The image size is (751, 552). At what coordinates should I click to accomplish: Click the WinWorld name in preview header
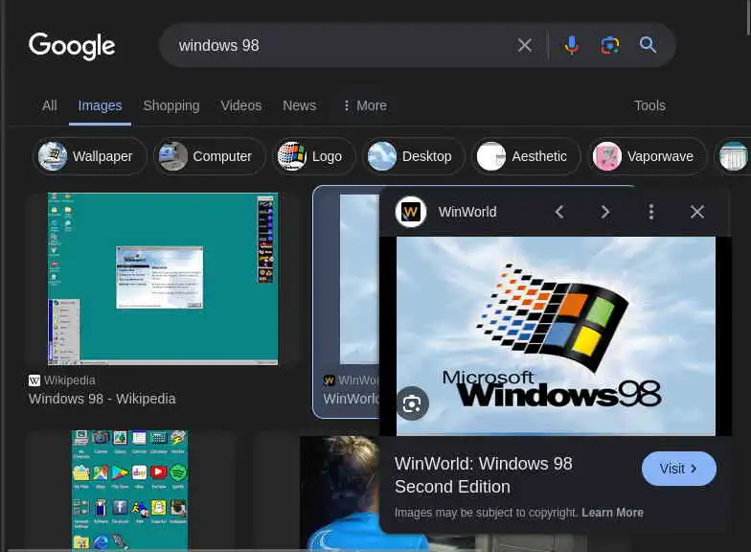pos(467,212)
